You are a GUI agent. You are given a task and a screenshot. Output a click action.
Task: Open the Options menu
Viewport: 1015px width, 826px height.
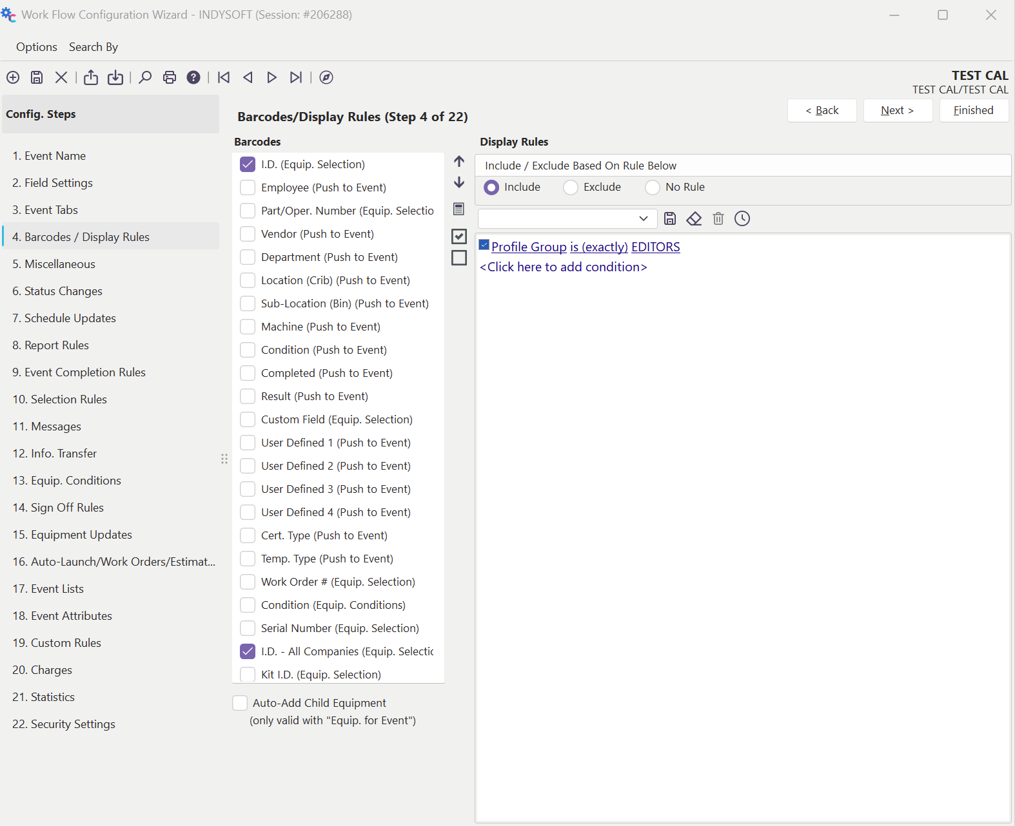[37, 47]
